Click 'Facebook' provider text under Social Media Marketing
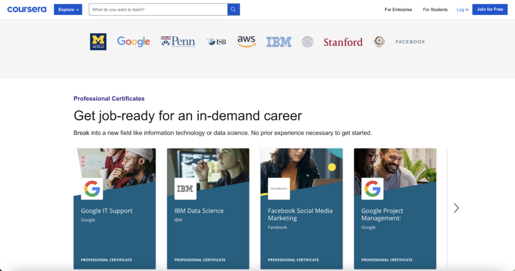Viewport: 515px width, 271px height. coord(278,227)
